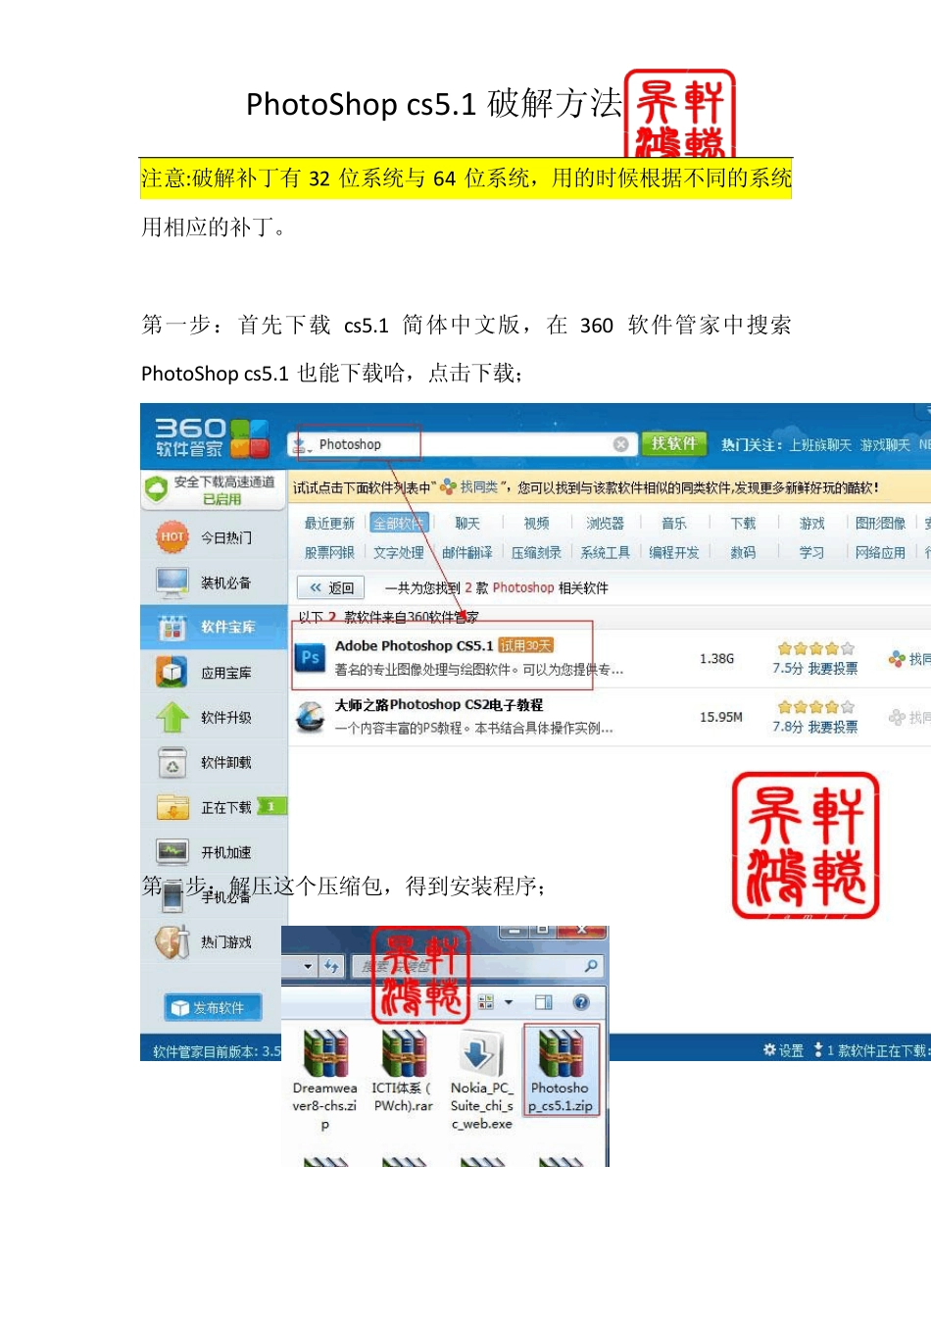Switch to the 图形图像 category tab
The image size is (931, 1318).
(x=880, y=524)
